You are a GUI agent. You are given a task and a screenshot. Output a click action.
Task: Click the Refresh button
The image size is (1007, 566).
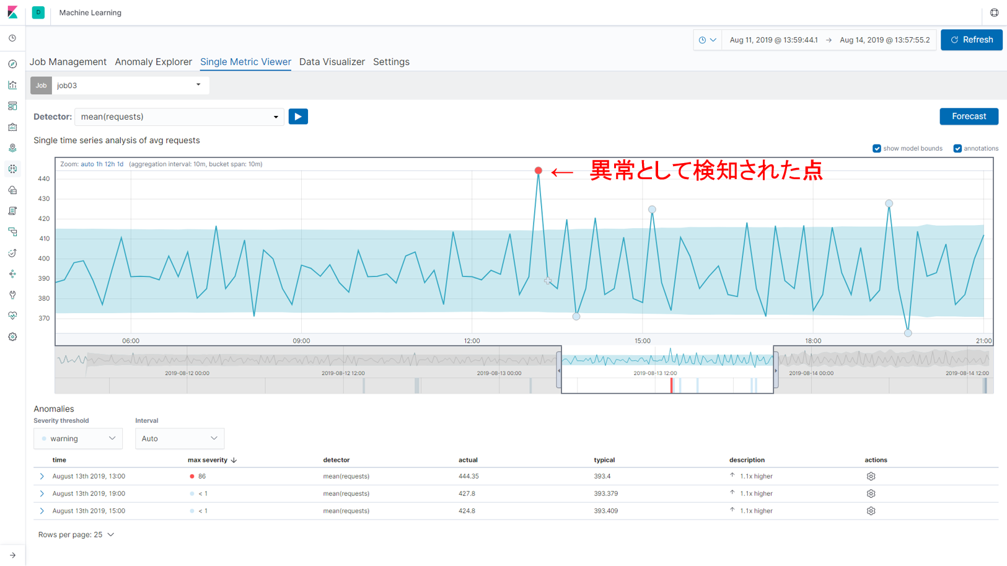971,40
